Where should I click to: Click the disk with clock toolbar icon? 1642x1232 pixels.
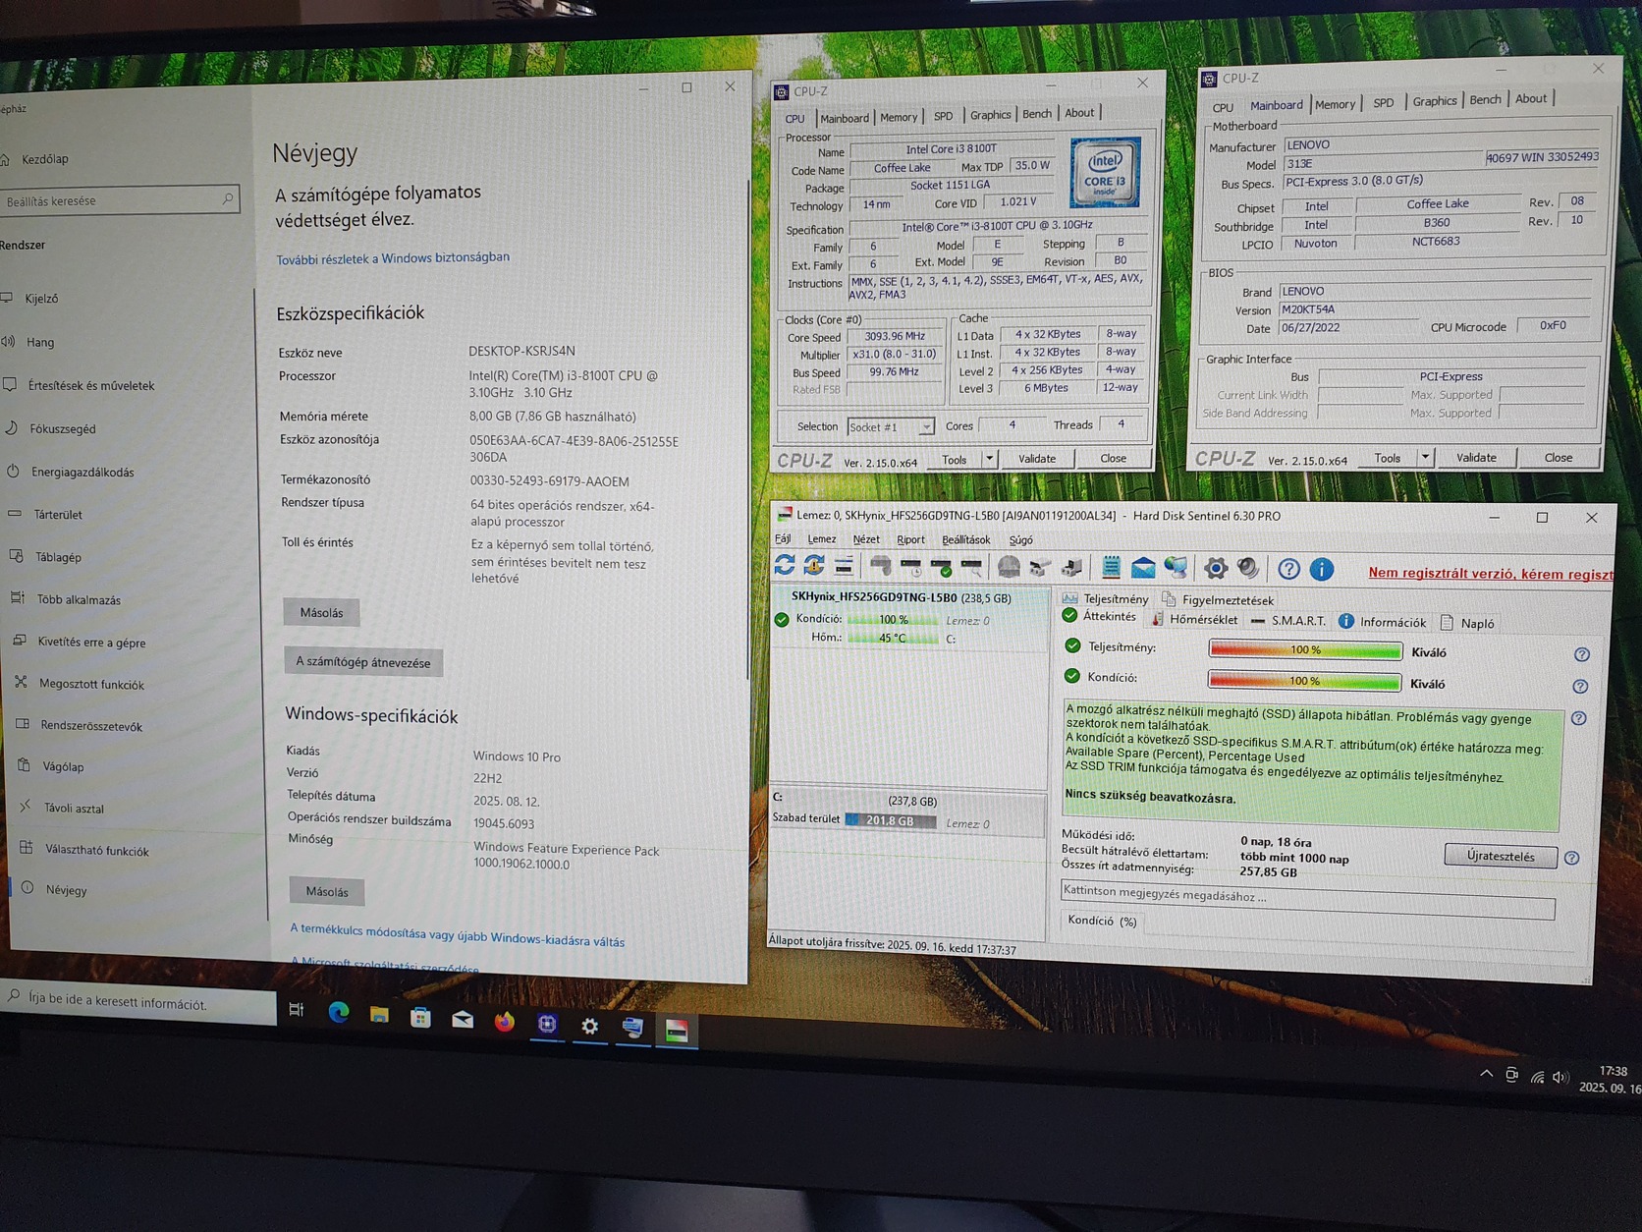click(x=911, y=566)
